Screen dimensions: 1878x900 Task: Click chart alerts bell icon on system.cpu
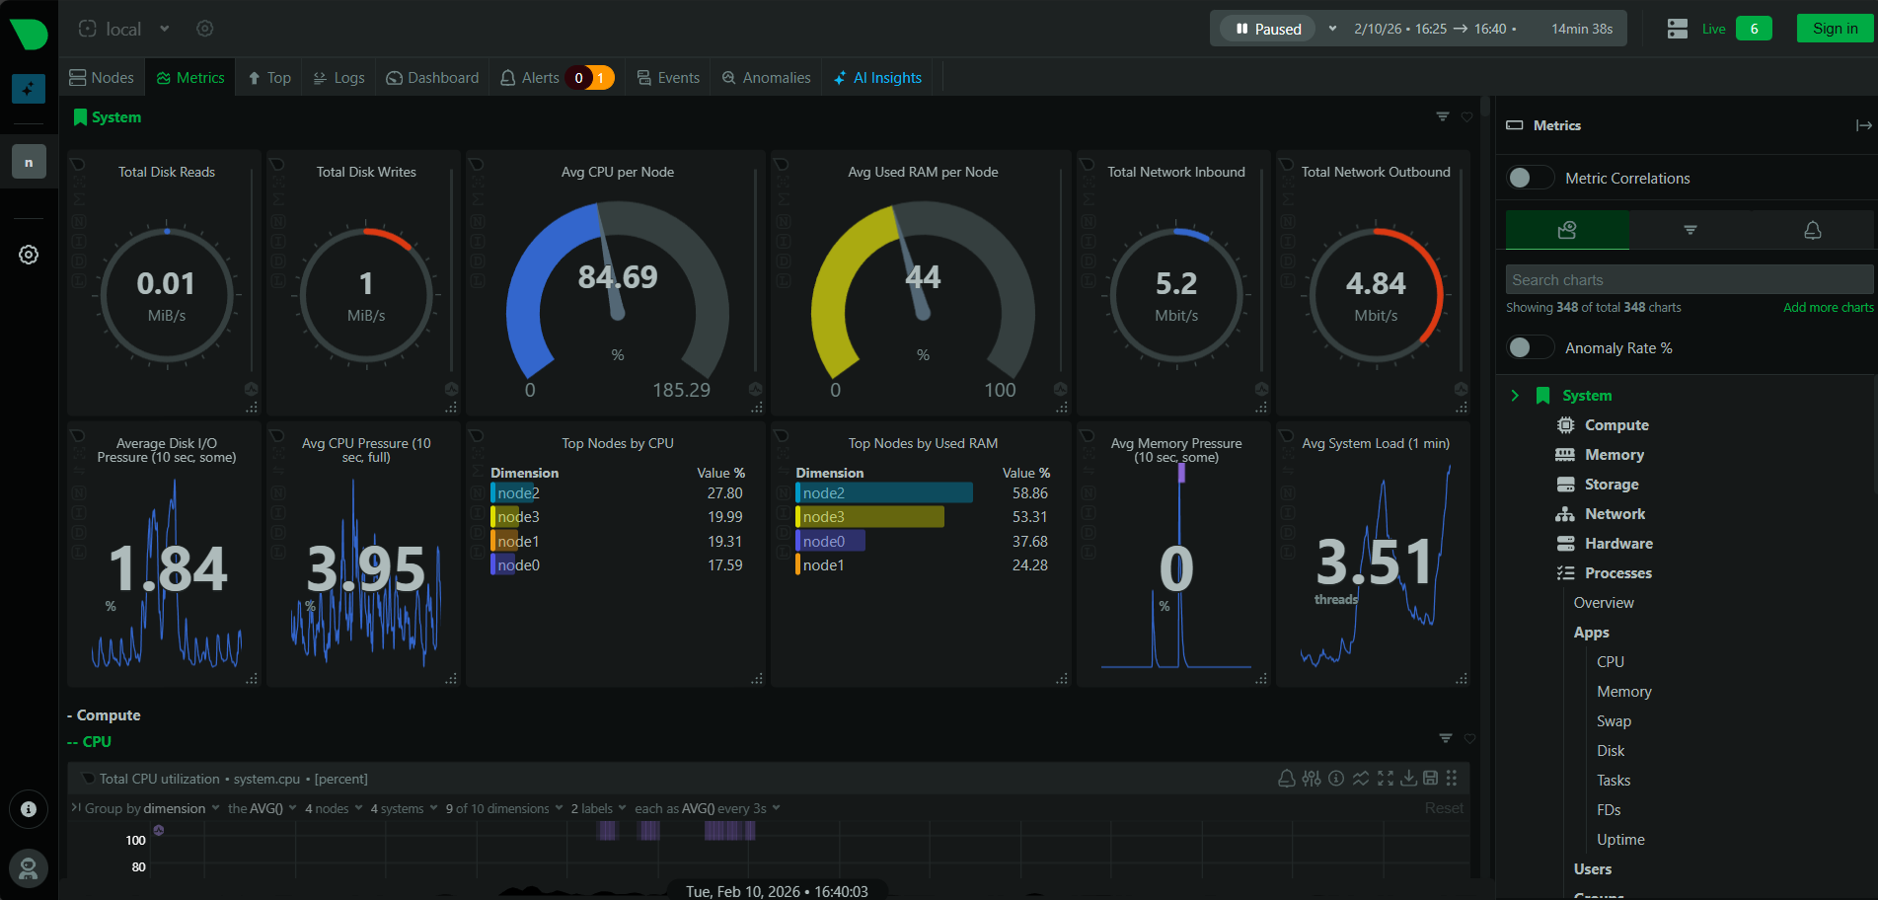[x=1287, y=779]
